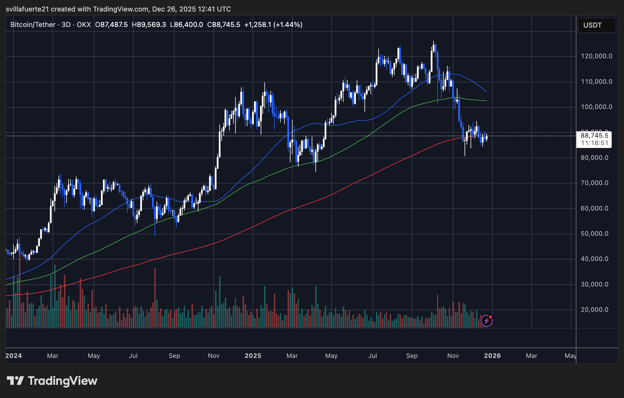This screenshot has height=398, width=624.
Task: Click the red notification dot on the lightning icon
Action: pyautogui.click(x=491, y=317)
